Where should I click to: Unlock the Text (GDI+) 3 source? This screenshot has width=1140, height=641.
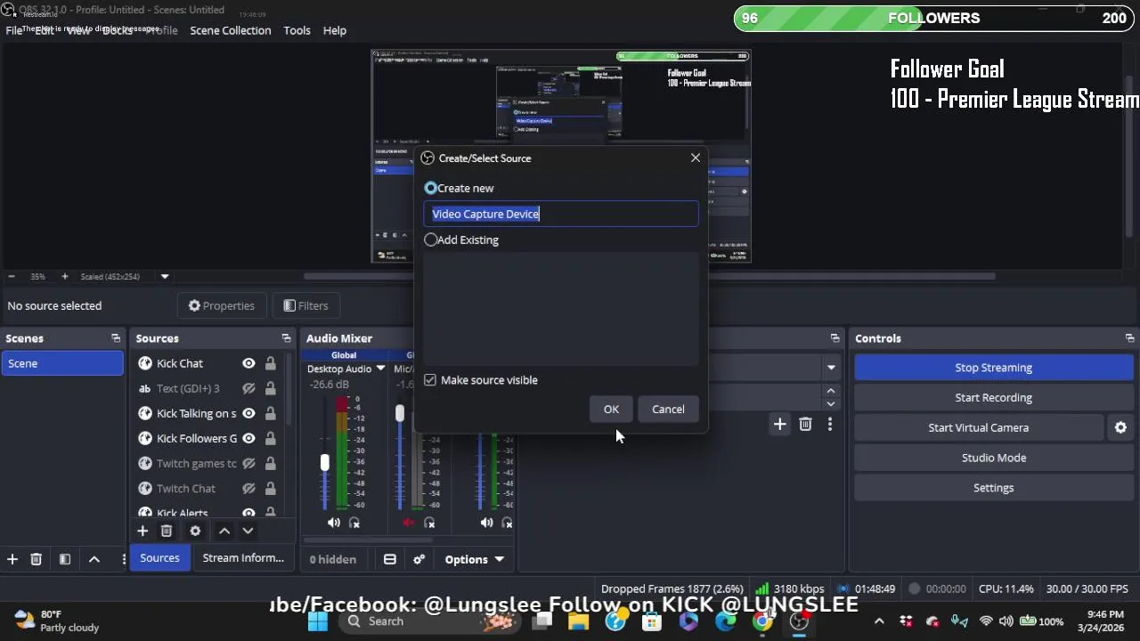[x=270, y=388]
